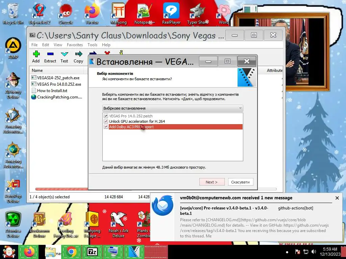The height and width of the screenshot is (259, 346).
Task: Uncheck Unlock GPU acceleration for H.264
Action: pos(106,121)
